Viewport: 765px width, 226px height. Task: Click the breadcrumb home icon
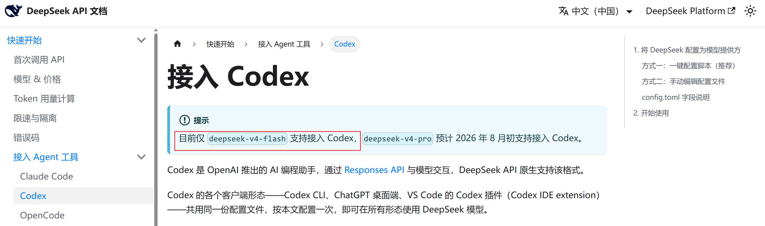[x=178, y=44]
